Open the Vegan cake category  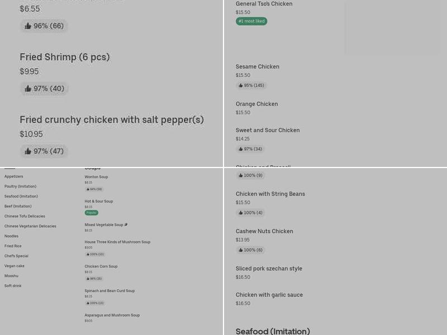tap(15, 266)
